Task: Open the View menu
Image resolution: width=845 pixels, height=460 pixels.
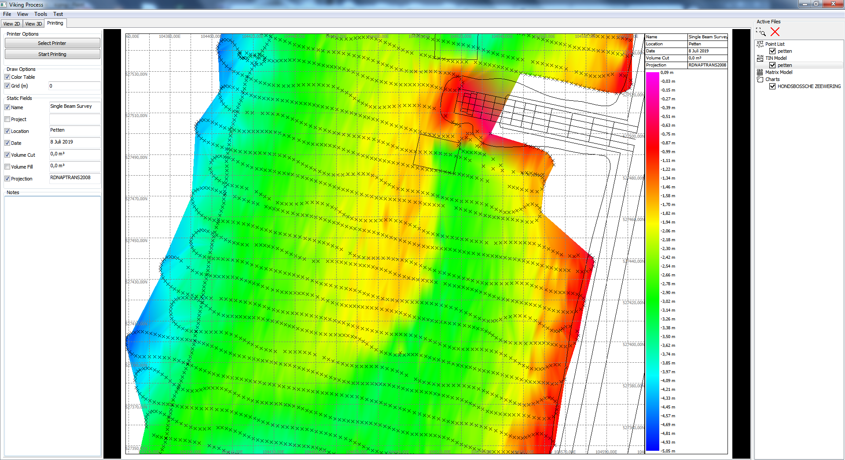Action: [x=22, y=14]
